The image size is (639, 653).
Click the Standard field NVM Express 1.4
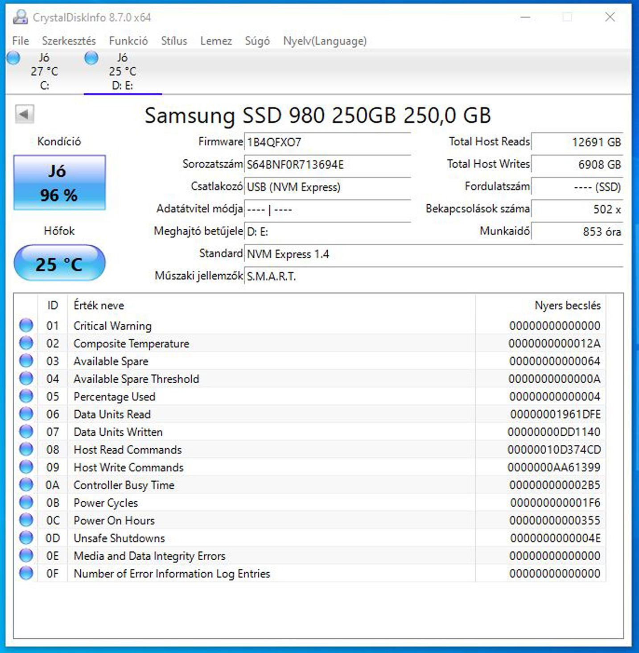tap(433, 254)
